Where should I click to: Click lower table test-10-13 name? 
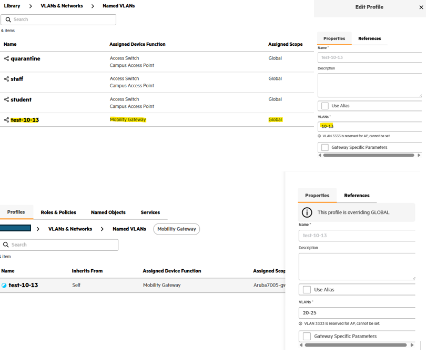coord(23,285)
